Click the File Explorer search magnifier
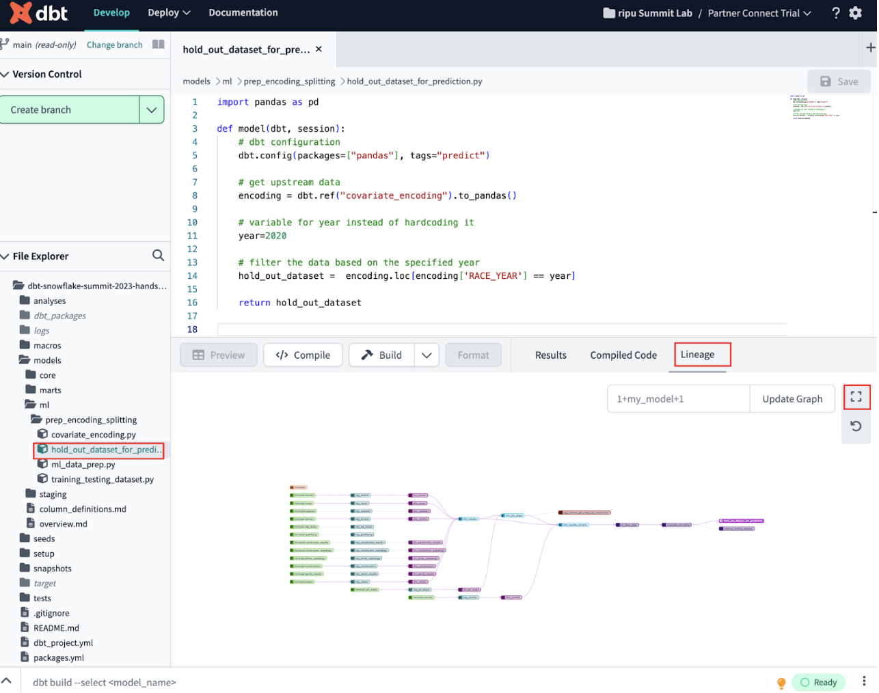This screenshot has width=879, height=693. coord(158,256)
